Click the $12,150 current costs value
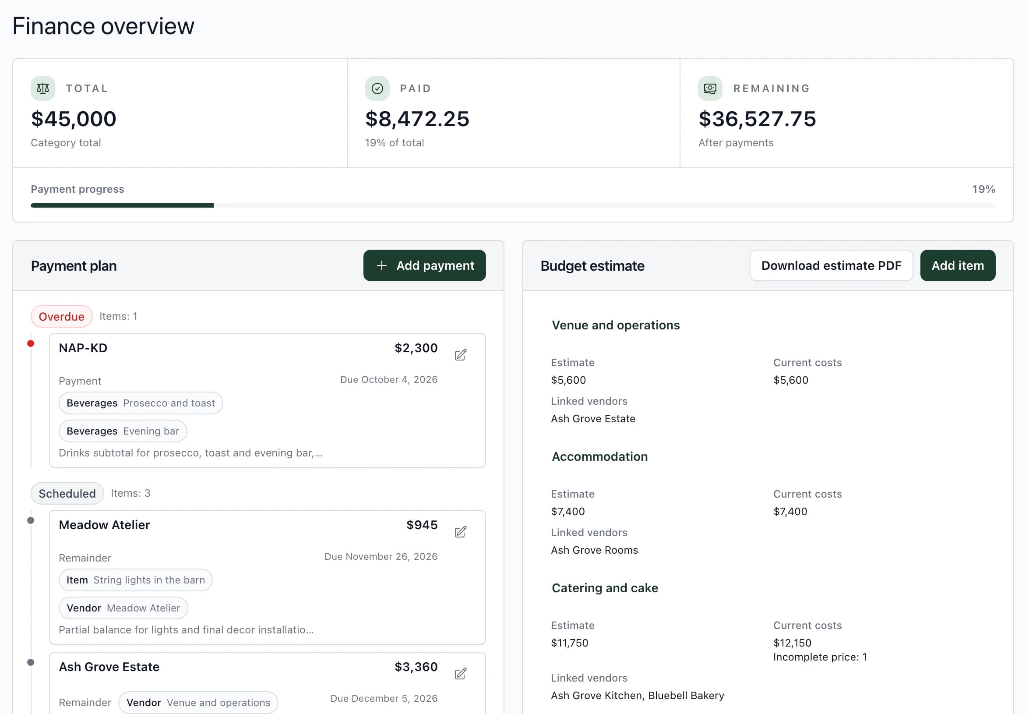This screenshot has height=714, width=1029. tap(792, 643)
